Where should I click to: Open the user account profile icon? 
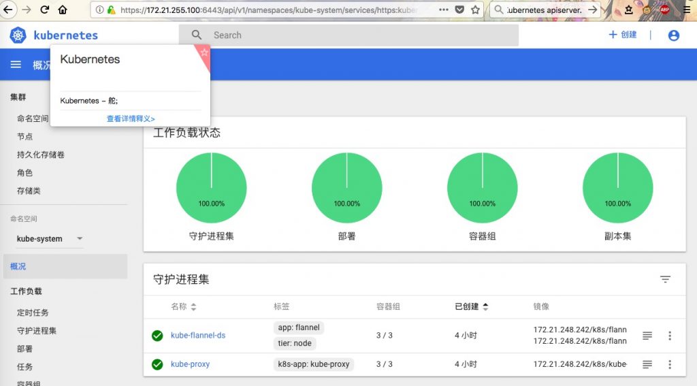(673, 35)
